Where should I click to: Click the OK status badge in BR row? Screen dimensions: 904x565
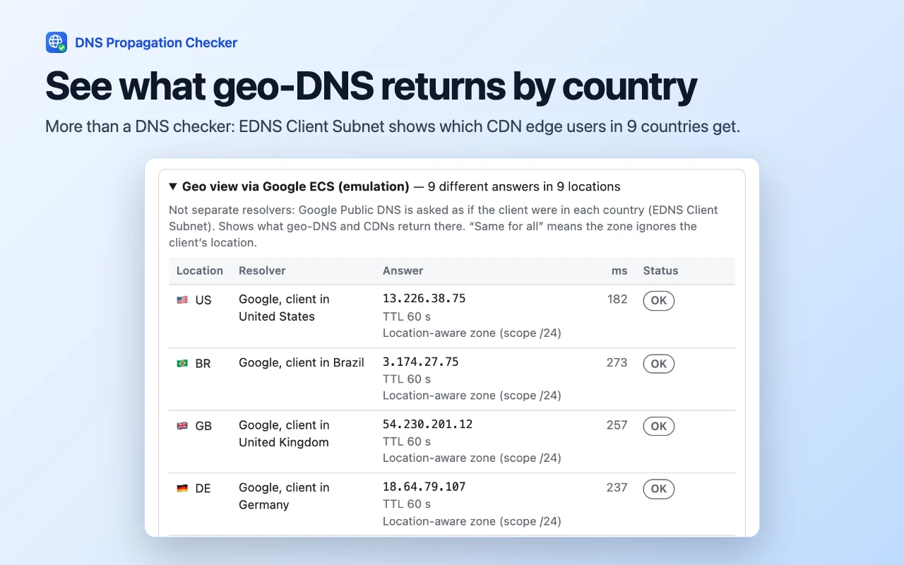(x=658, y=364)
